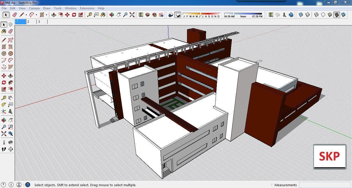The height and width of the screenshot is (188, 352).
Task: Click the credits info icon in status bar
Action: 11,185
